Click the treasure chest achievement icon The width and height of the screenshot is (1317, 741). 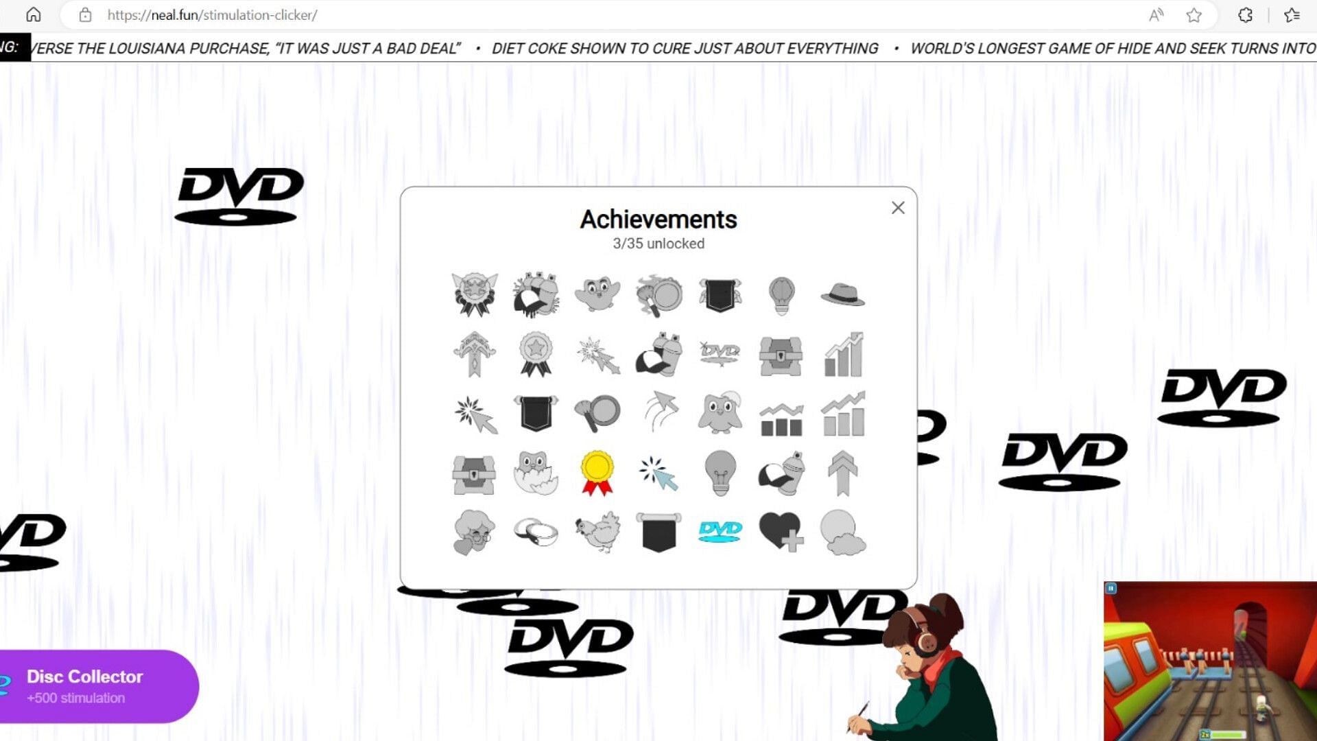[x=781, y=353]
